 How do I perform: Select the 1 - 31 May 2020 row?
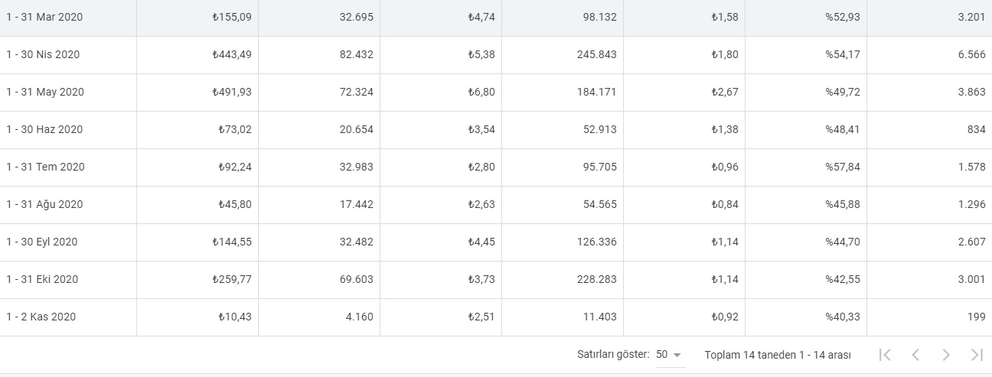45,92
